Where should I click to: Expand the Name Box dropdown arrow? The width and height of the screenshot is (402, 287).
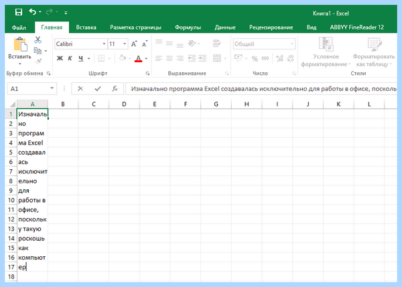pos(52,88)
